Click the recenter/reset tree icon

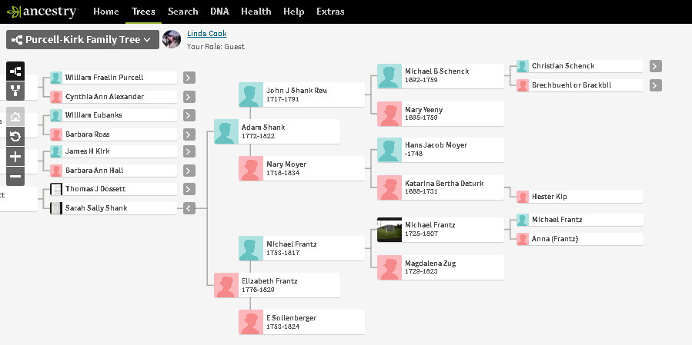coord(15,137)
